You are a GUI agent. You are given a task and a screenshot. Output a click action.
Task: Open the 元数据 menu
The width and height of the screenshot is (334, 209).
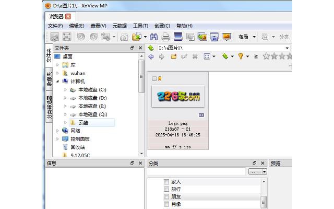(x=120, y=26)
